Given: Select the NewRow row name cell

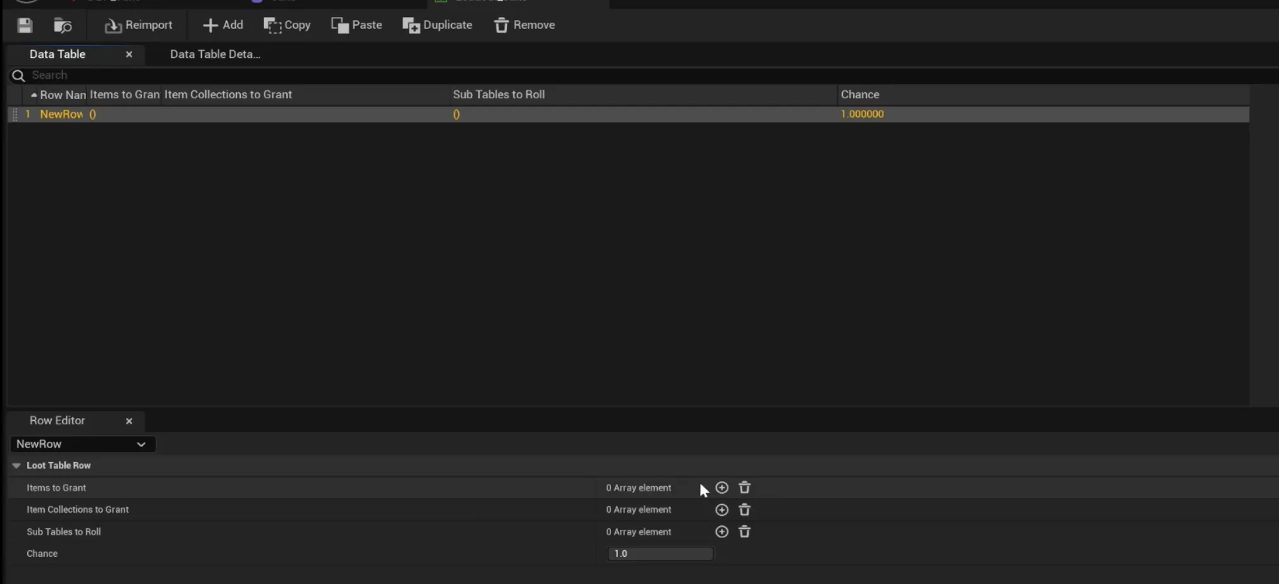Looking at the screenshot, I should pos(61,114).
